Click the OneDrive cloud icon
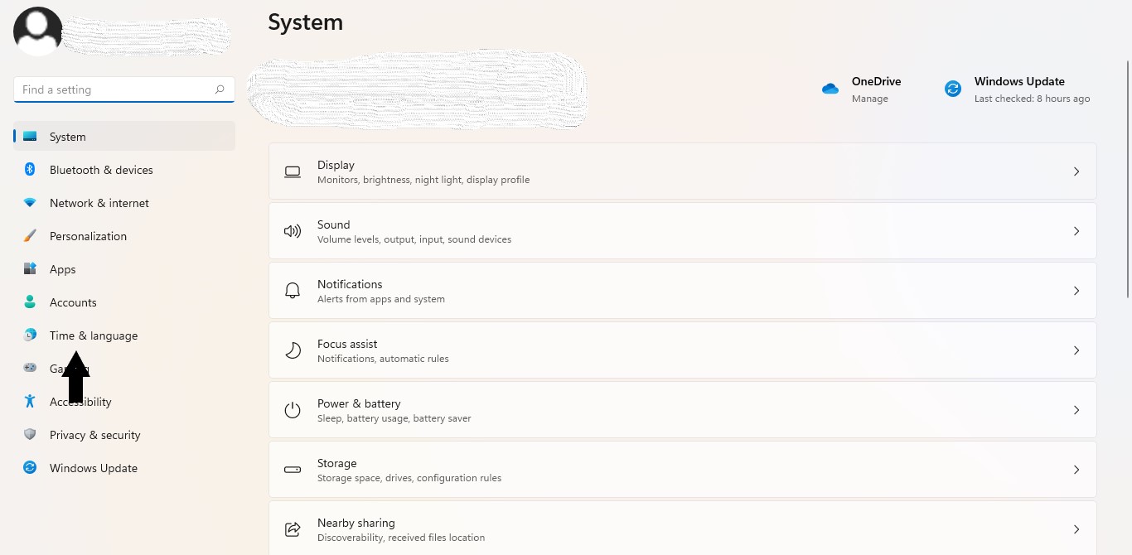Image resolution: width=1132 pixels, height=555 pixels. 830,88
